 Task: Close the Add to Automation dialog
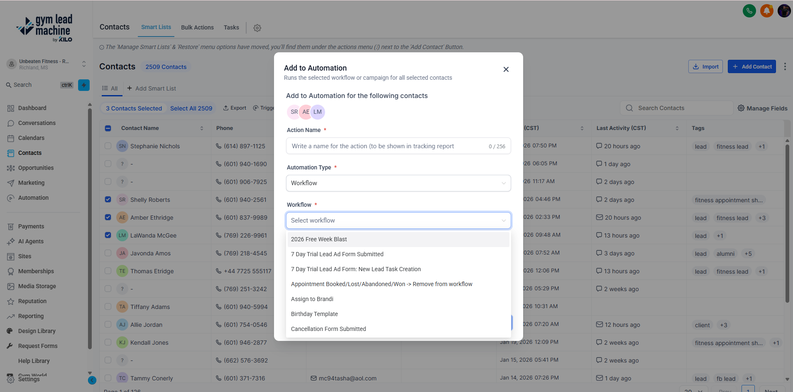tap(506, 69)
